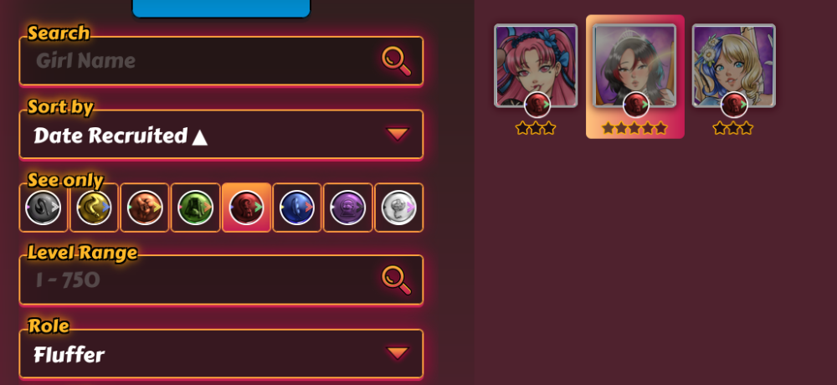The width and height of the screenshot is (837, 385).
Task: Expand the Role dropdown arrow
Action: [x=398, y=353]
